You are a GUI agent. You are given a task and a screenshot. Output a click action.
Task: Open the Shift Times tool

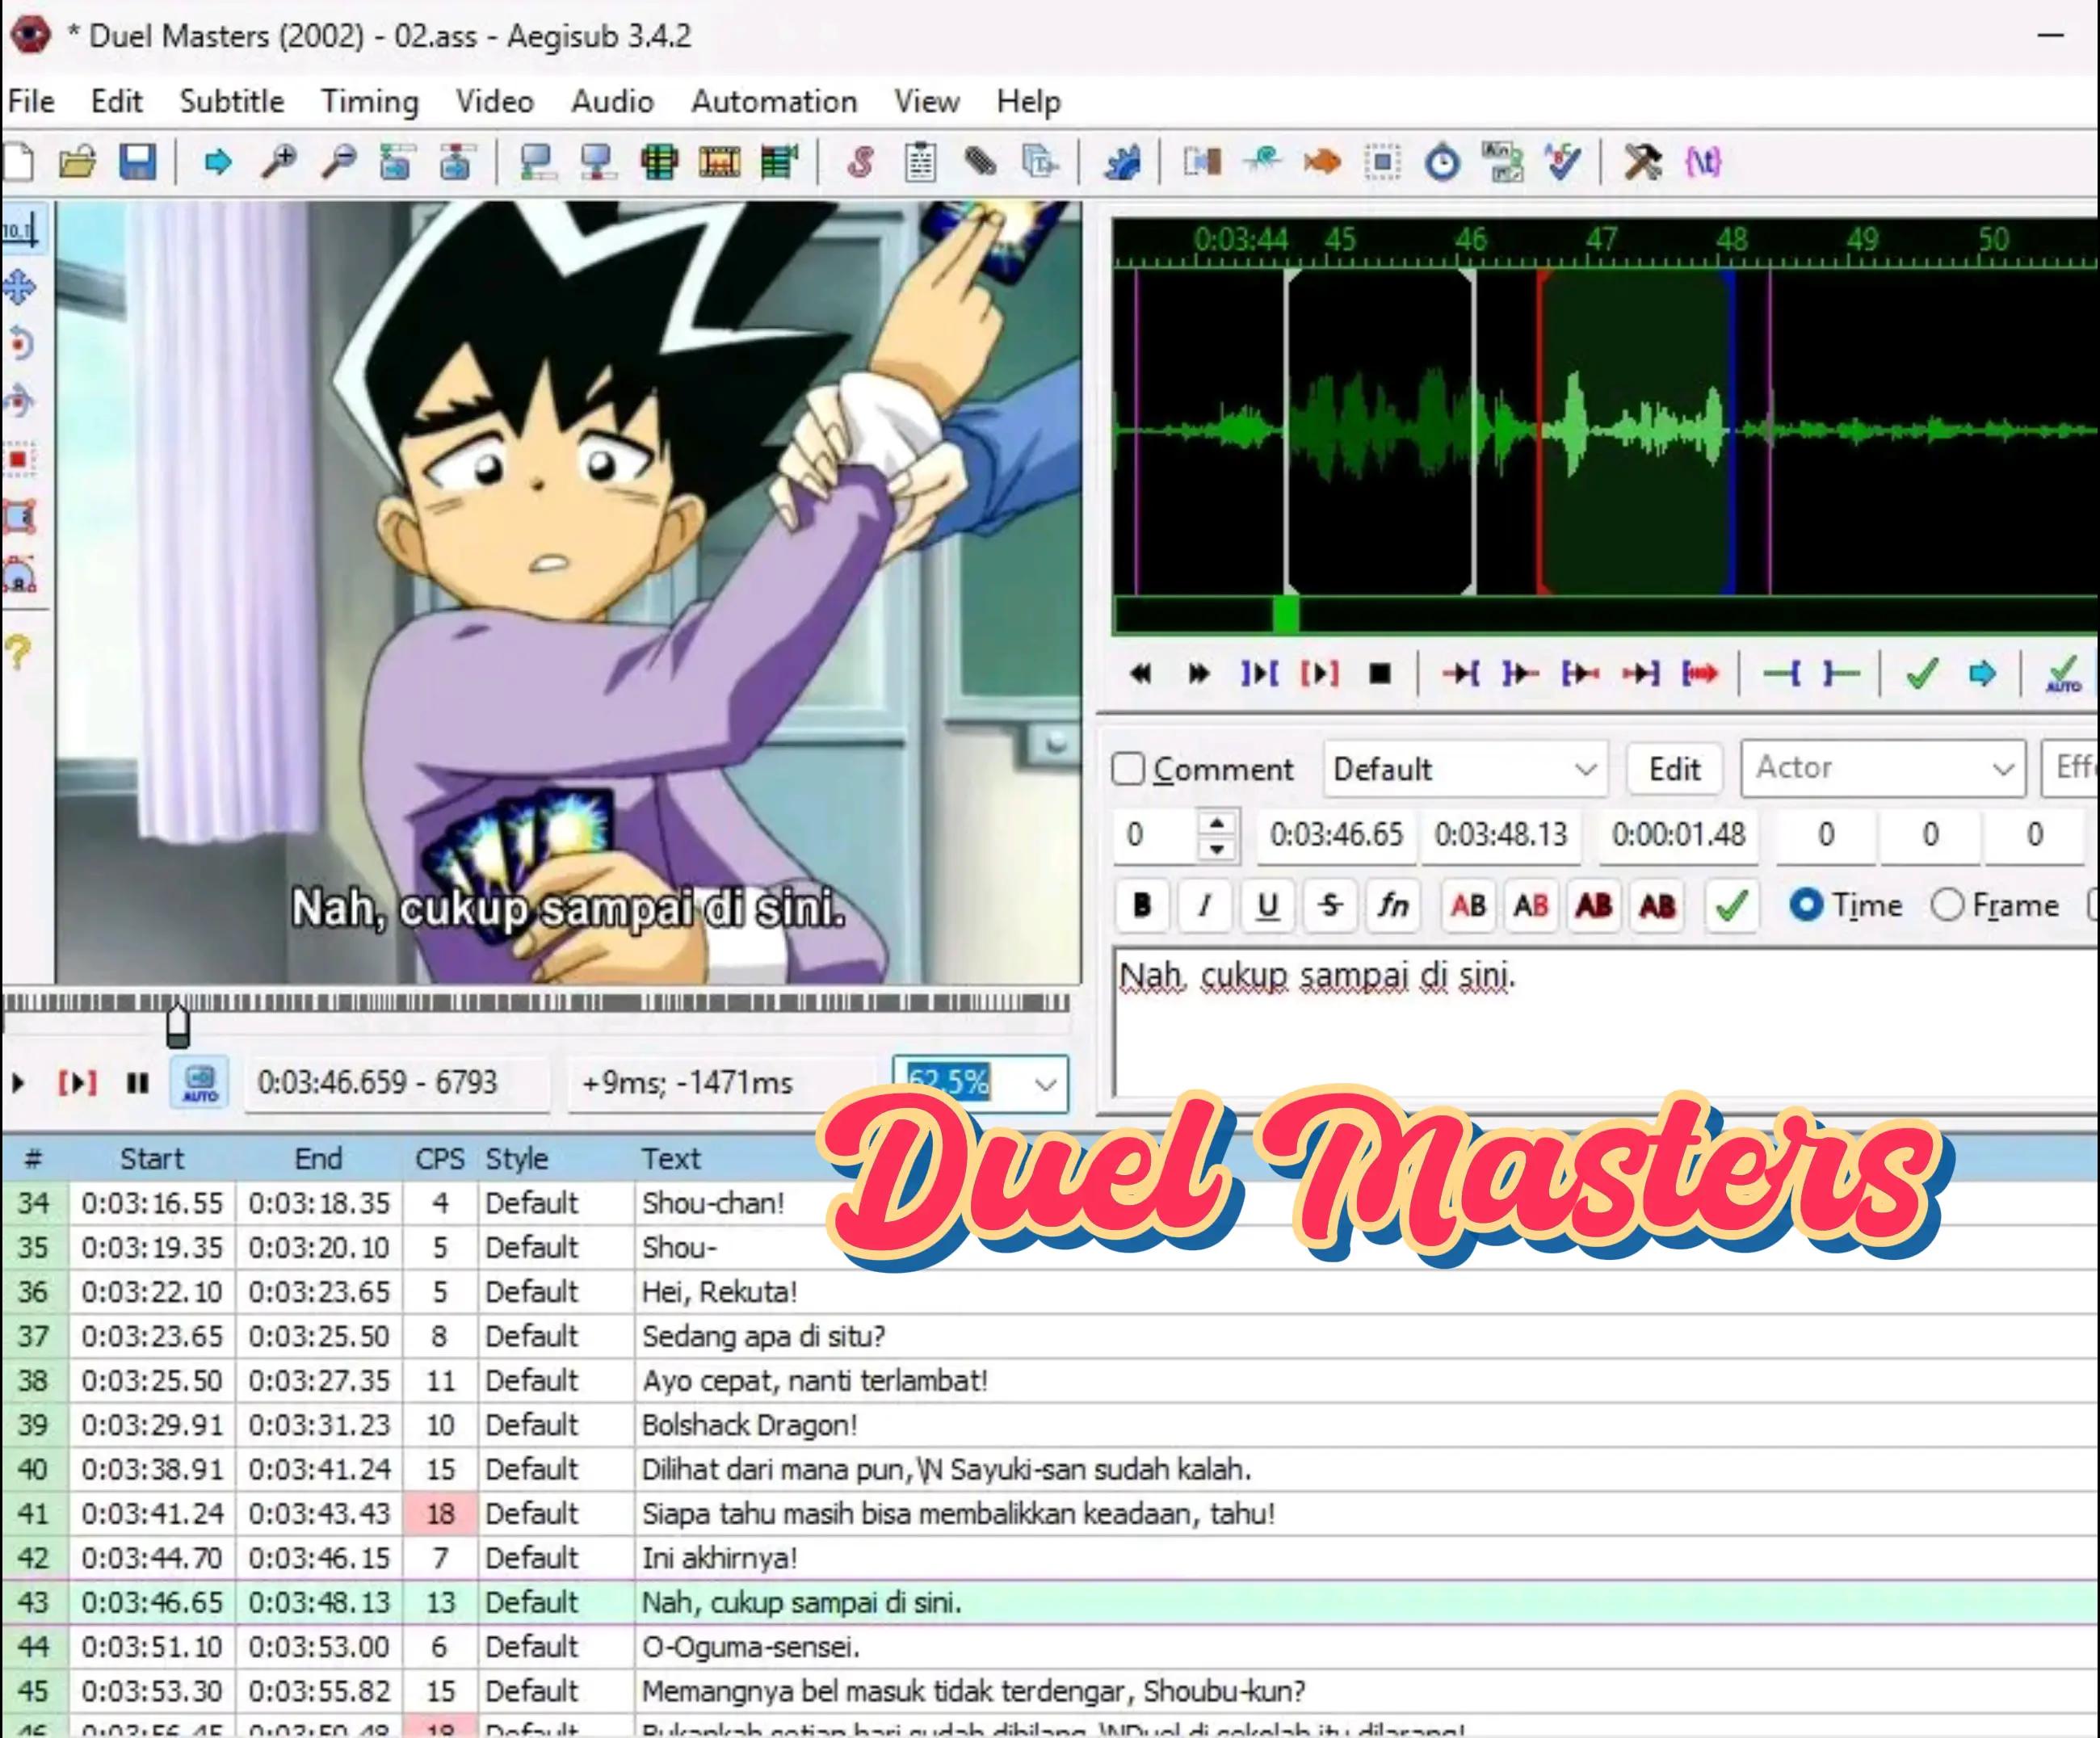pos(1202,162)
